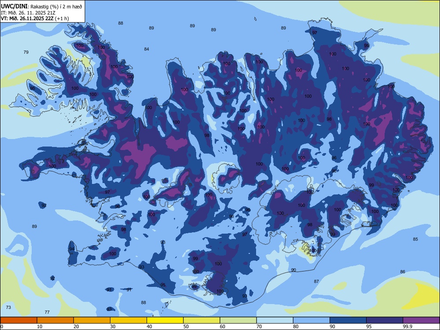Click the legend tick label '10'
This screenshot has height=330, width=440.
pos(40,326)
